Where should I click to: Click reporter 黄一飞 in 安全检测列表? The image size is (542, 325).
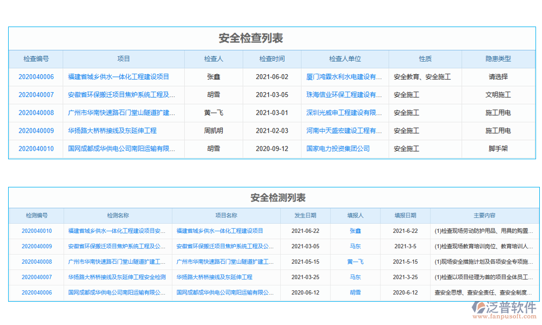(355, 262)
